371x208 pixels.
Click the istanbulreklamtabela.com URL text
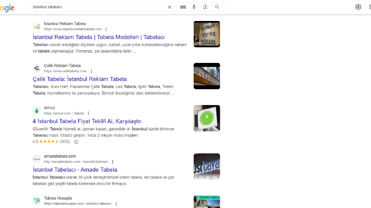coord(73,29)
